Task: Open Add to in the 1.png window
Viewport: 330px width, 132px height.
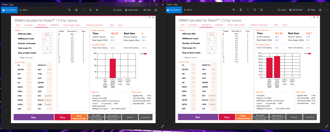Action: [23, 10]
